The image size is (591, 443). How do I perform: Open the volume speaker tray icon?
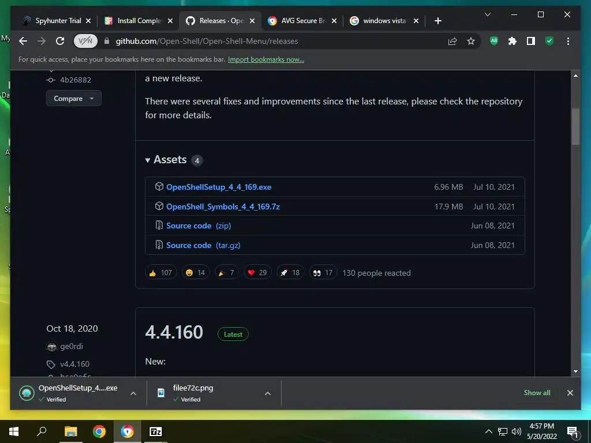coord(517,431)
